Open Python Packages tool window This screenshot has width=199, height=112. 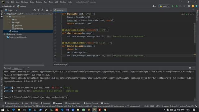click(x=73, y=103)
